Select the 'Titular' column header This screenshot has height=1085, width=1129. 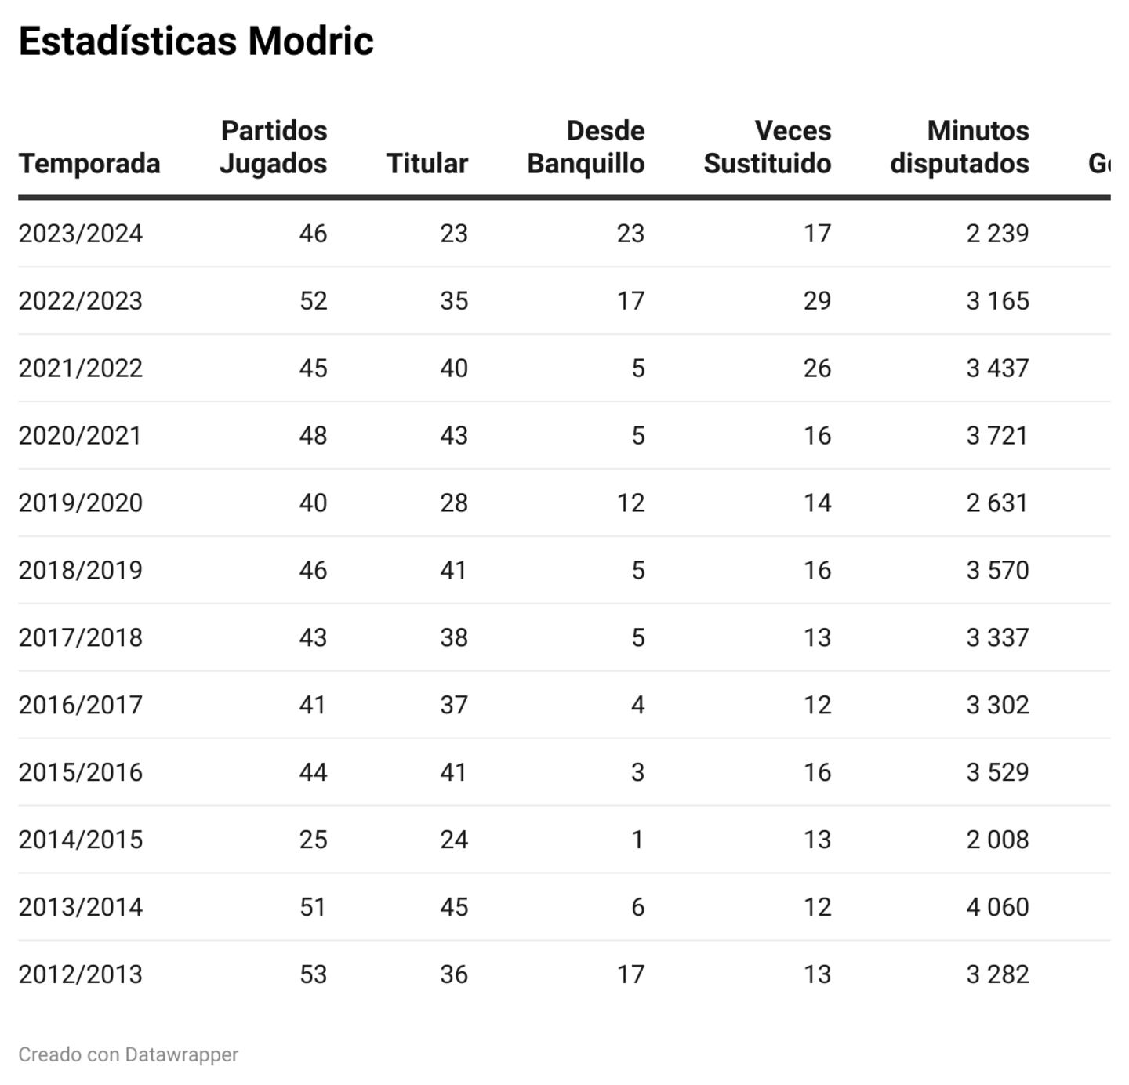(x=427, y=163)
